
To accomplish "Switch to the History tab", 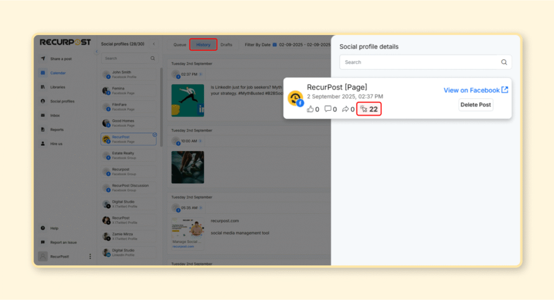I will [x=203, y=45].
